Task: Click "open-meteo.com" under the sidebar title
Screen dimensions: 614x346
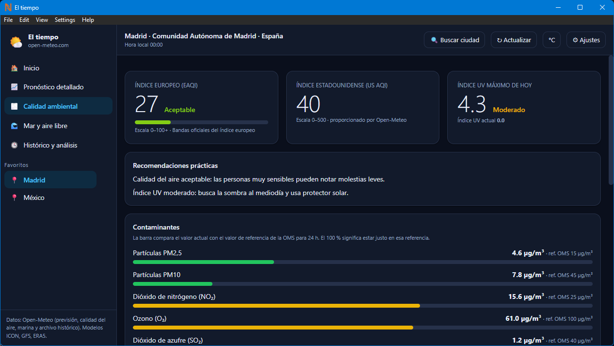Action: point(48,45)
